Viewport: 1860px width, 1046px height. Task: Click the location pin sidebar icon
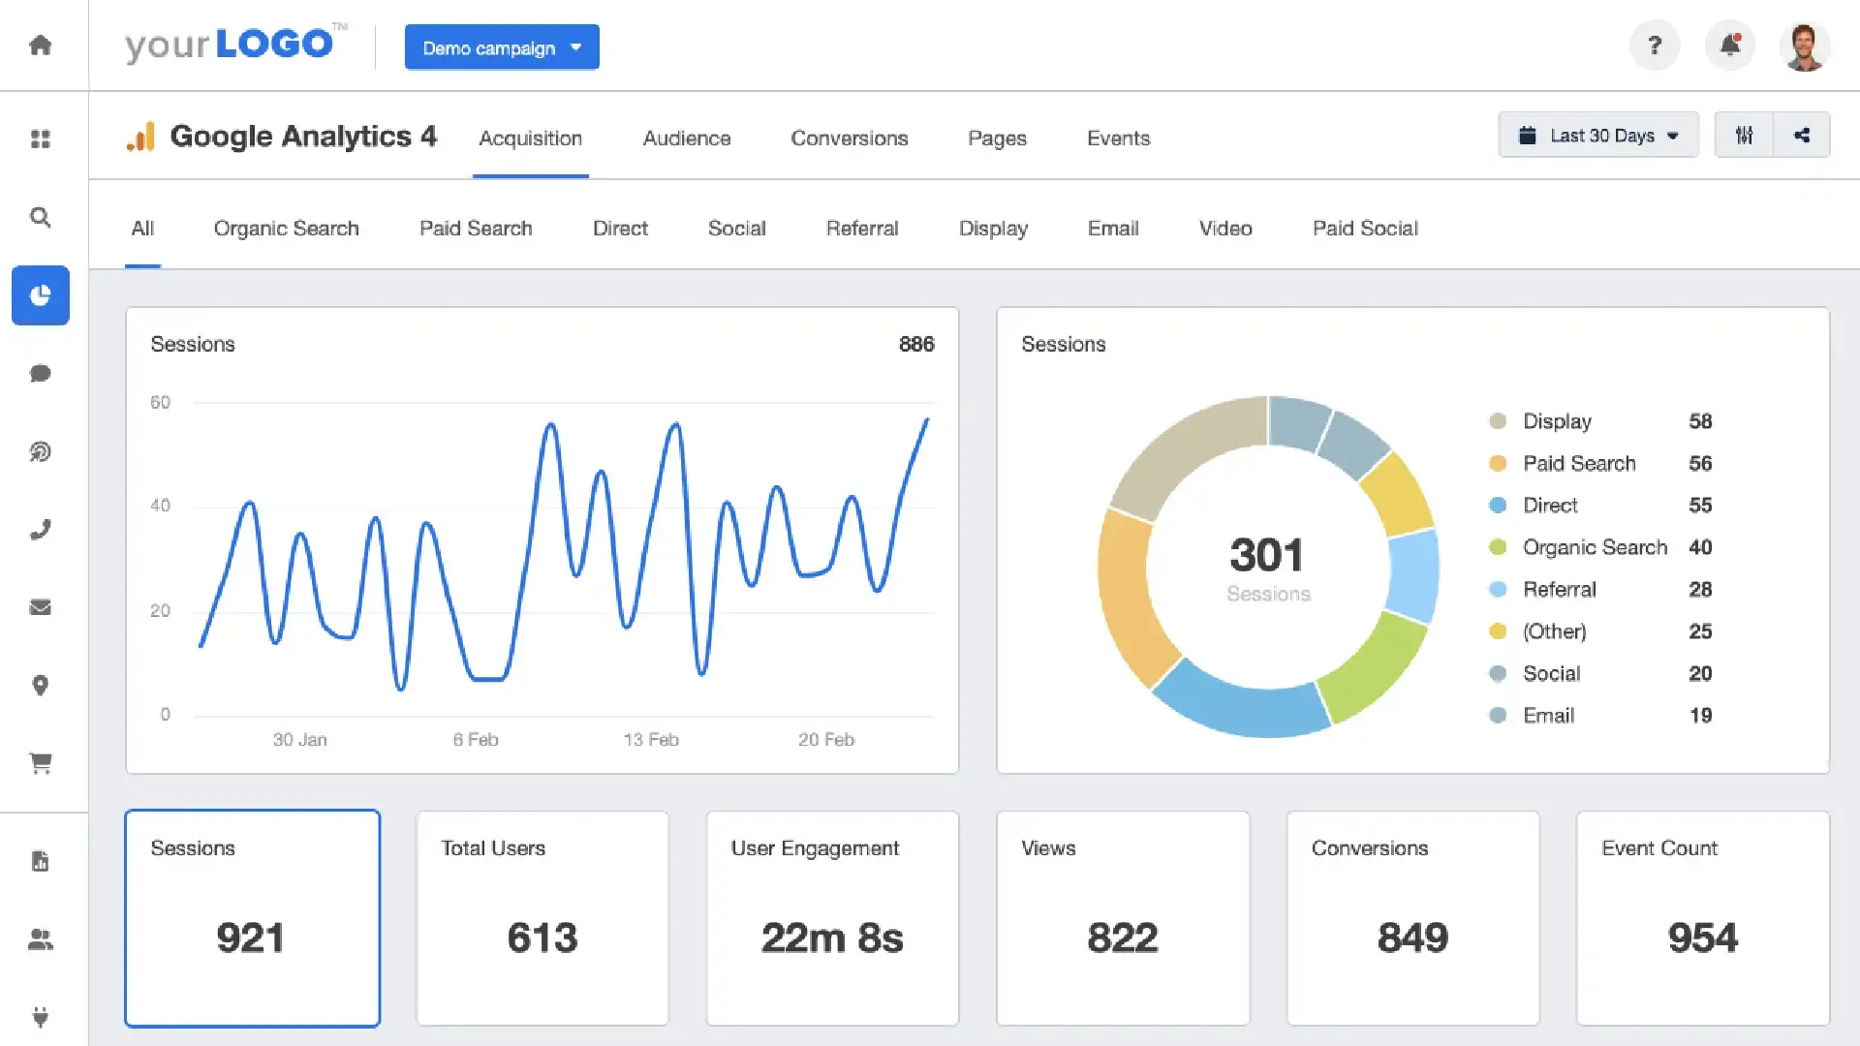(40, 686)
